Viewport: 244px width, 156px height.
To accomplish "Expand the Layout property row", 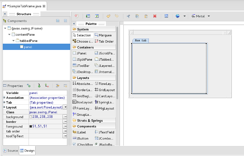I will coord(4,107).
